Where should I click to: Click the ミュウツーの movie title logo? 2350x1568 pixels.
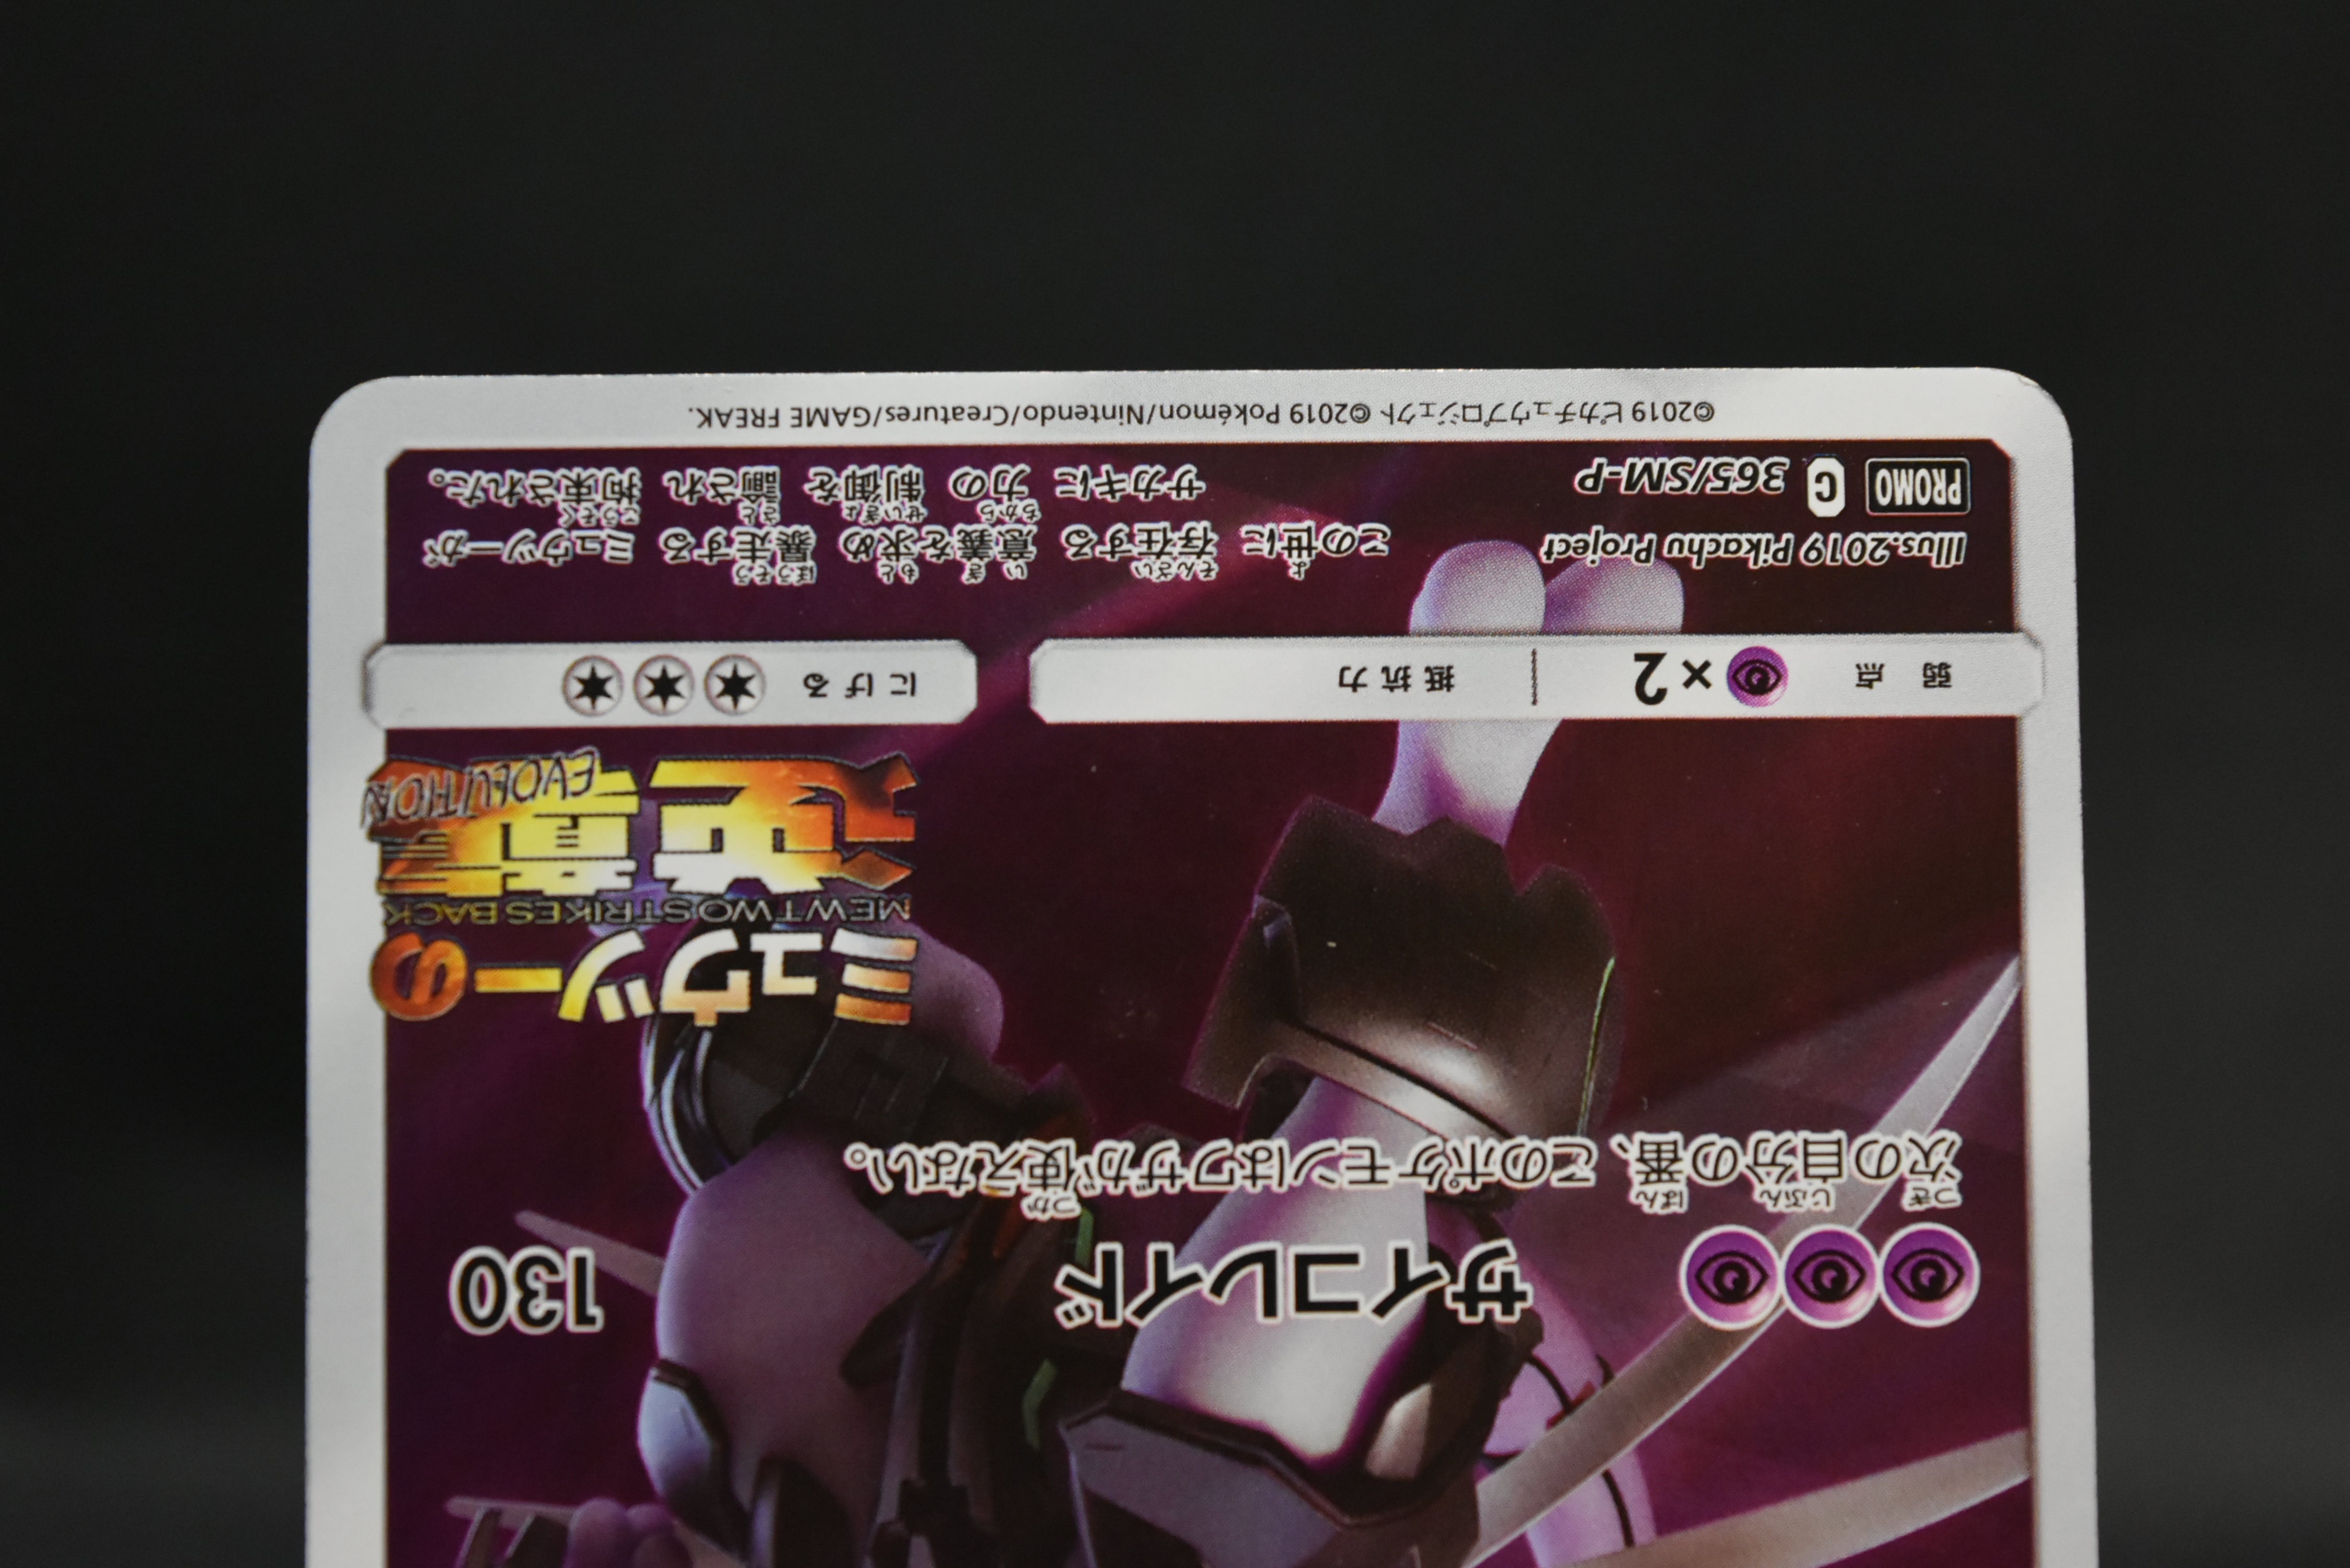[643, 978]
